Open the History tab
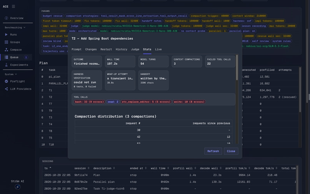 (122, 49)
